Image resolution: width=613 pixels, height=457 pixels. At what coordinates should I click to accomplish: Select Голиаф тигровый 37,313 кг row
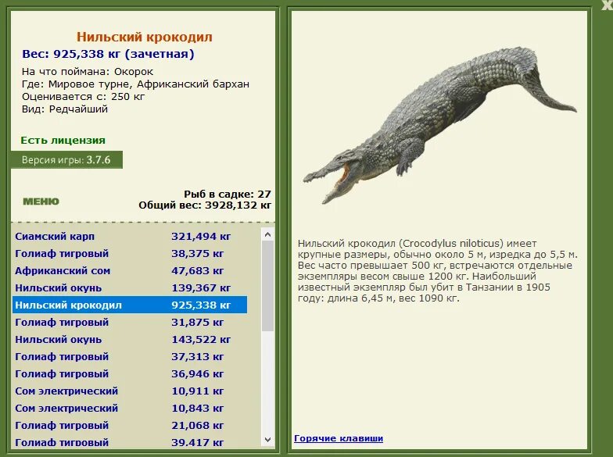coord(130,356)
